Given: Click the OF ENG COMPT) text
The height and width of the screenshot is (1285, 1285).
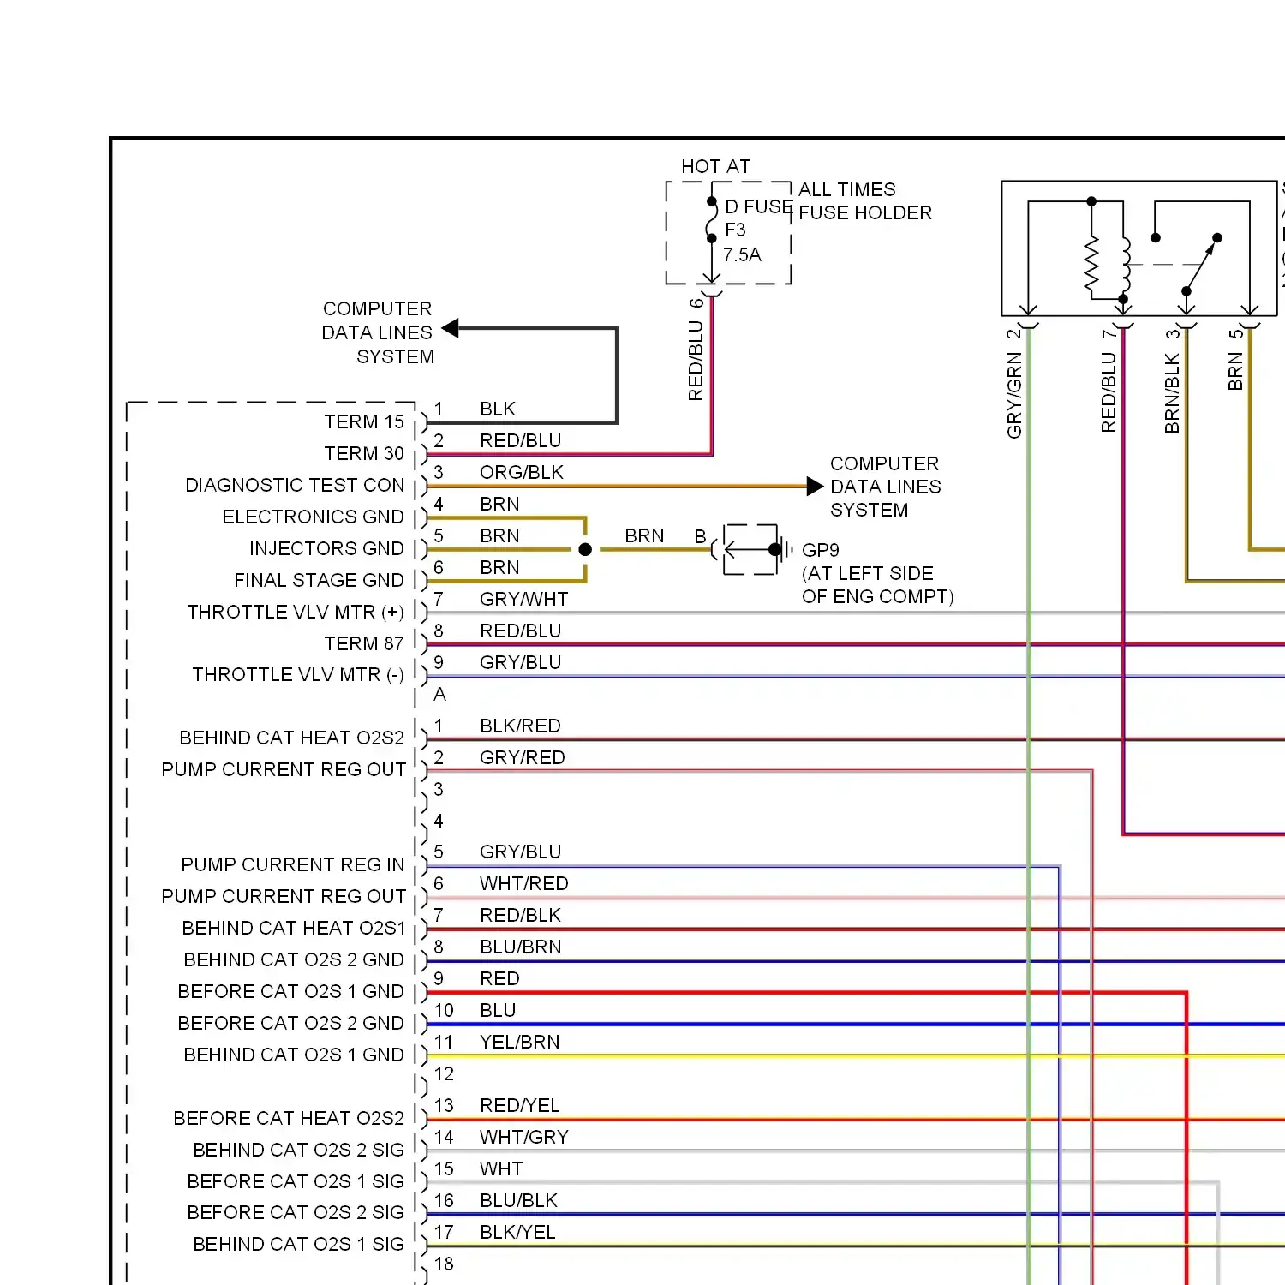Looking at the screenshot, I should tap(877, 597).
